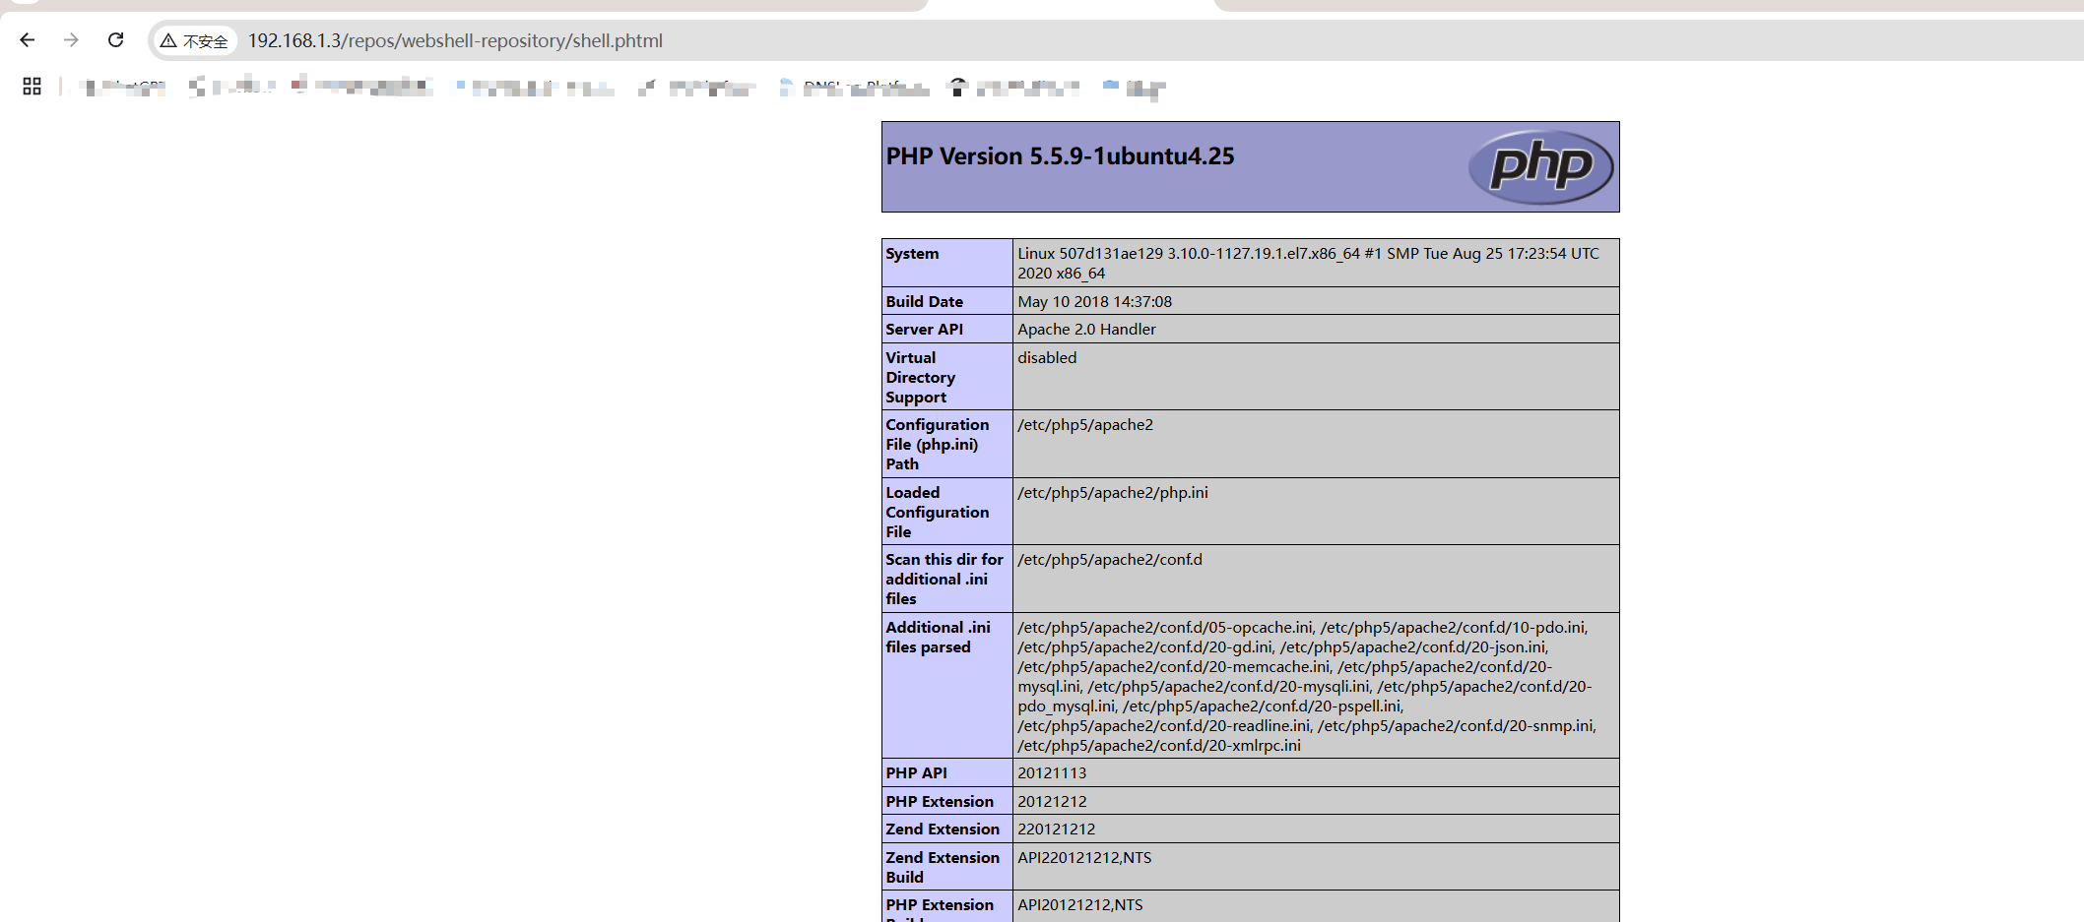Click the Additional .ini files parsed label

coord(937,638)
